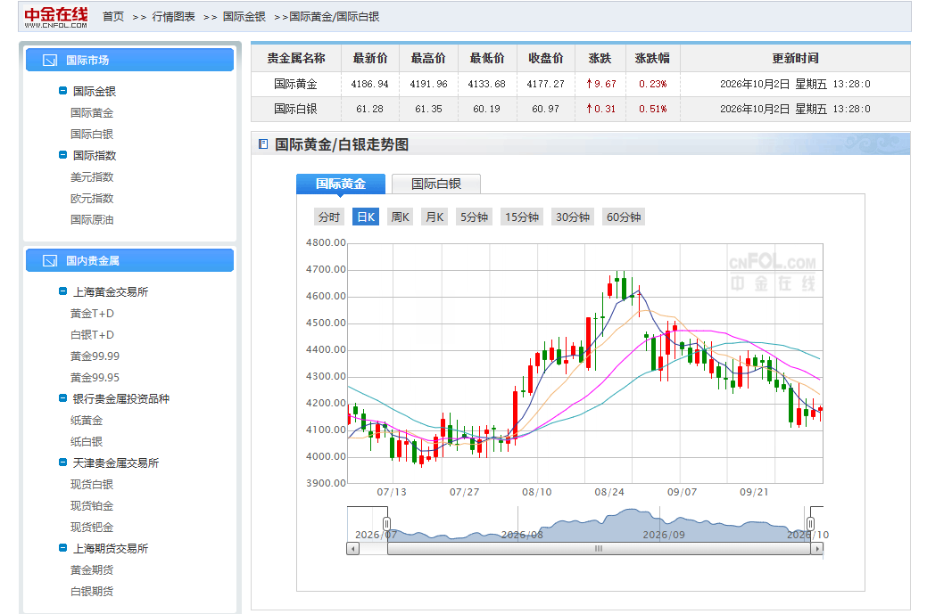
Task: Click the CNFOL 中金在线 logo
Action: point(56,17)
